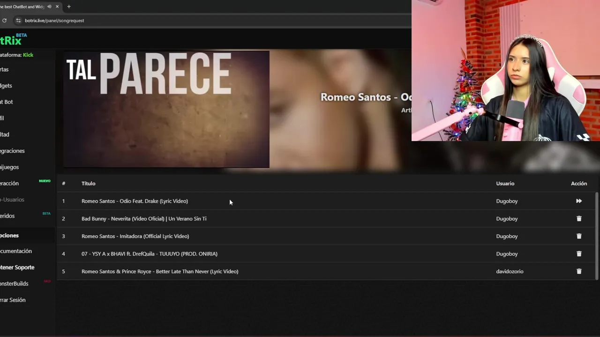The height and width of the screenshot is (337, 600).
Task: View site information icon in address bar
Action: click(x=18, y=21)
